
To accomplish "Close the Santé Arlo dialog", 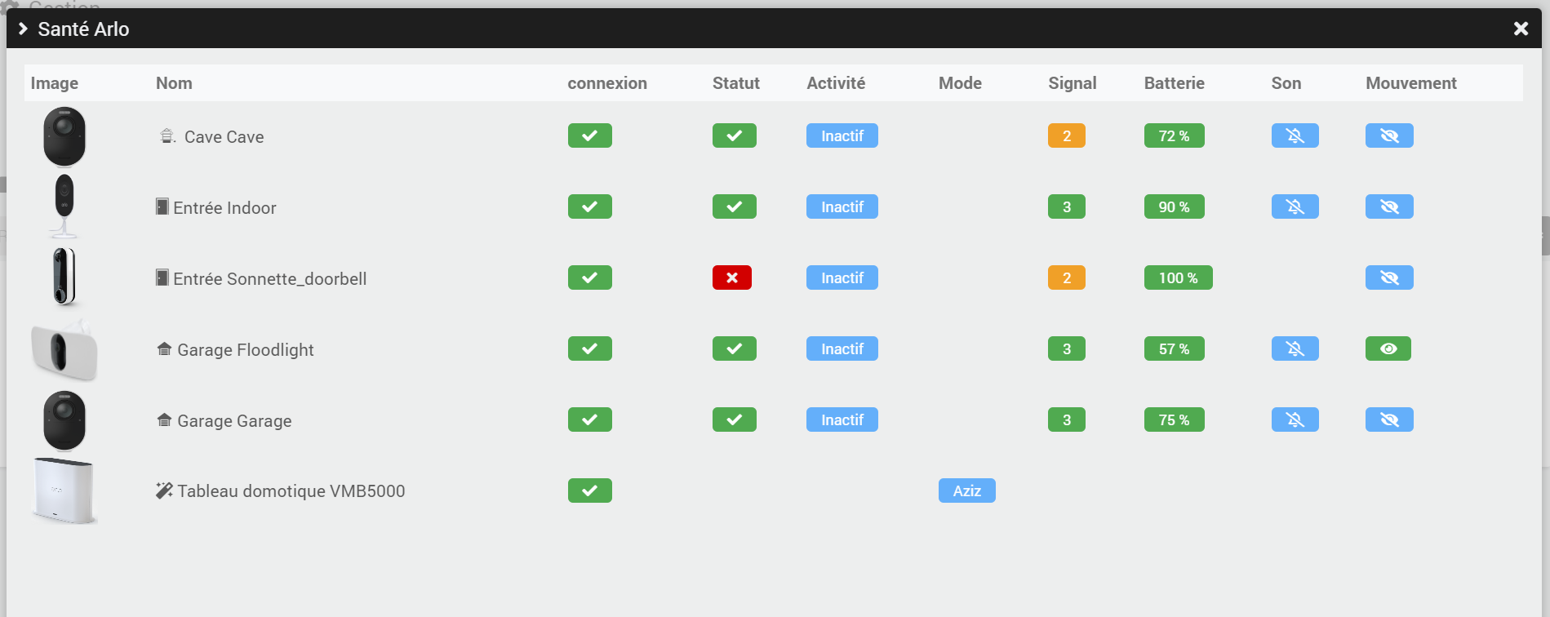I will 1521,29.
